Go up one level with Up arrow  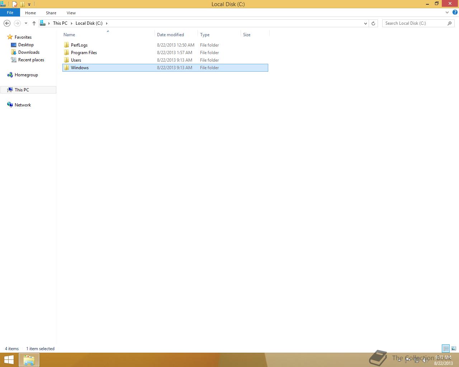(34, 23)
